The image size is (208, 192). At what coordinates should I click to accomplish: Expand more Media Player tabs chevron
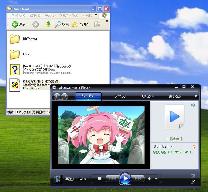[196, 96]
